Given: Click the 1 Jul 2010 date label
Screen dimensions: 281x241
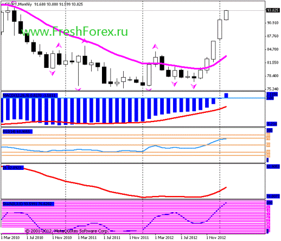Looking at the screenshot, I should coord(35,237).
